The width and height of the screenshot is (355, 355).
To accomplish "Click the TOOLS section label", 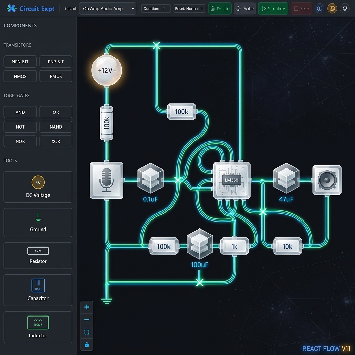I will 10,161.
